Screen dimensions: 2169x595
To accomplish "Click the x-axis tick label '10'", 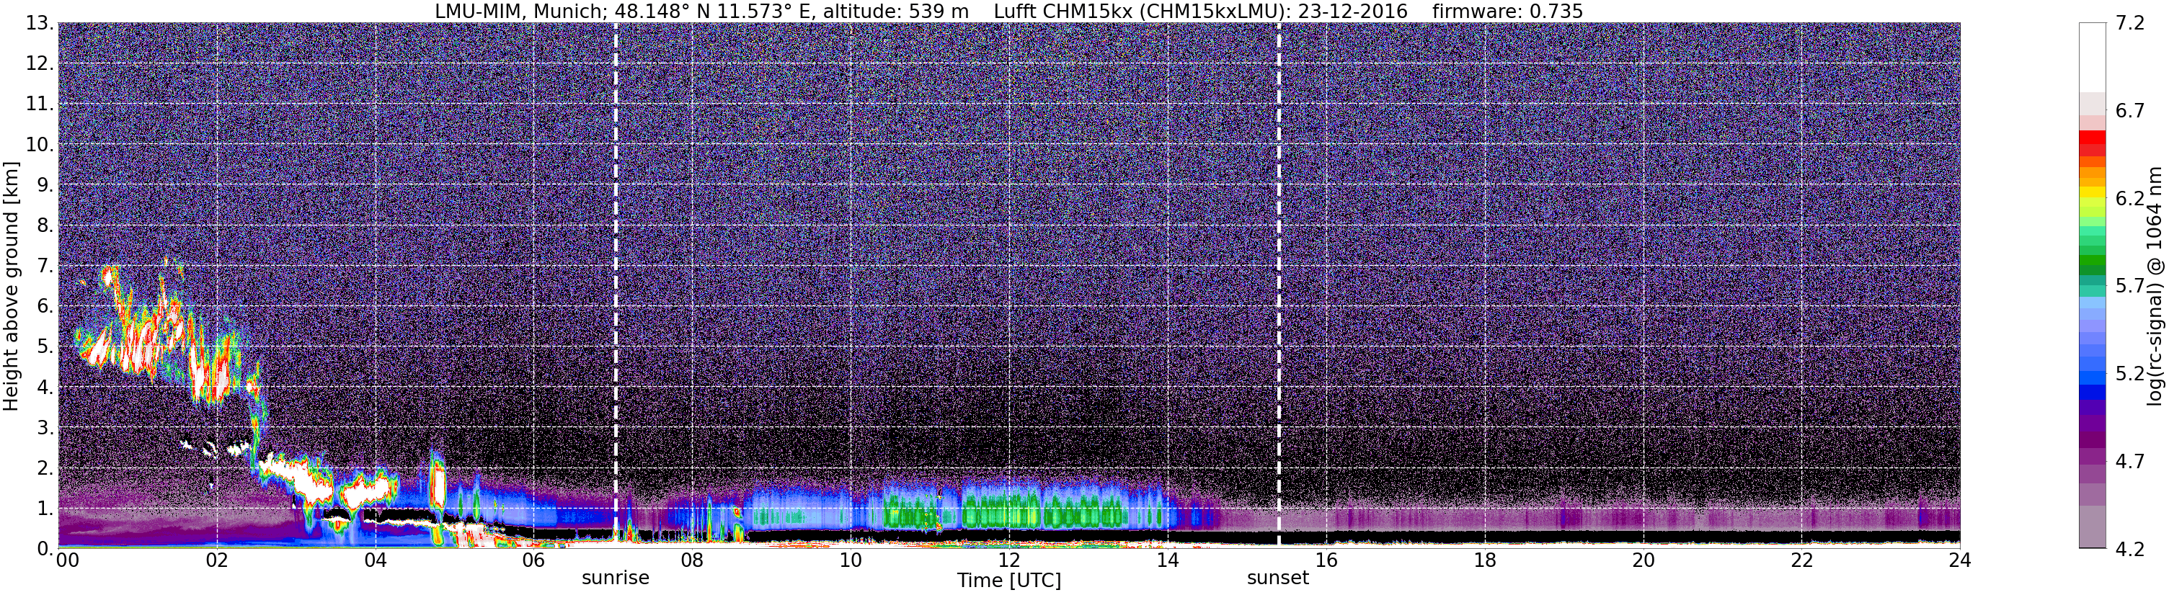I will (851, 561).
